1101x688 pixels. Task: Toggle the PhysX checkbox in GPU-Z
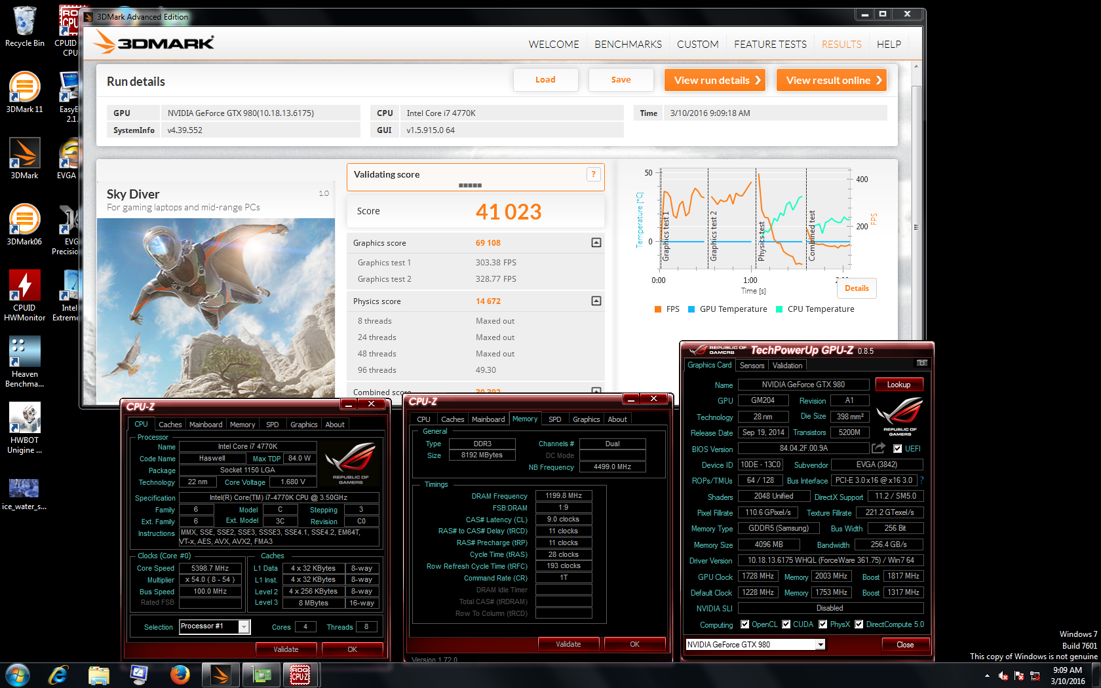pos(823,624)
